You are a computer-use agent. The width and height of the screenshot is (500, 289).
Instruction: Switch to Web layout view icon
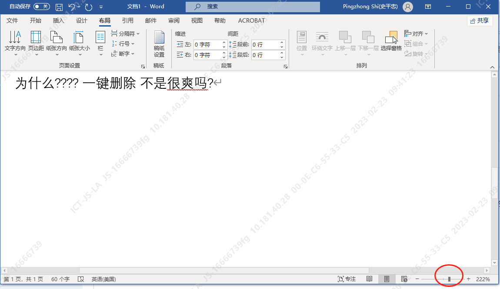click(x=404, y=279)
